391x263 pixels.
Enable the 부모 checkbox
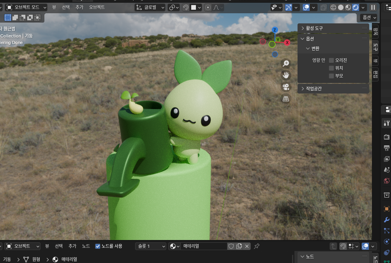tap(331, 76)
